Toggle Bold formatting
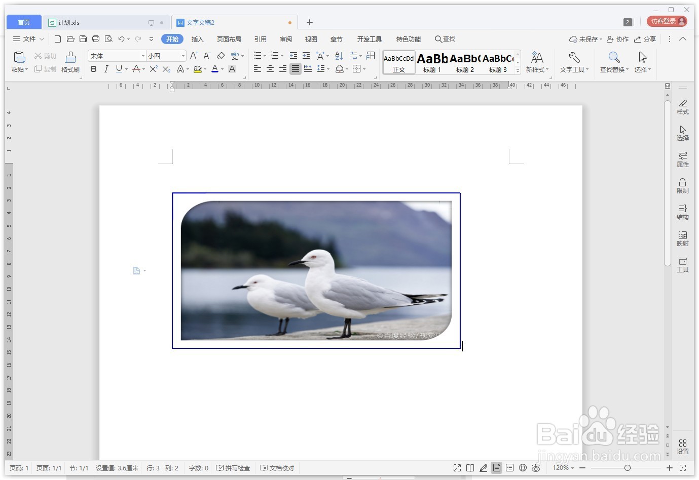 tap(93, 69)
